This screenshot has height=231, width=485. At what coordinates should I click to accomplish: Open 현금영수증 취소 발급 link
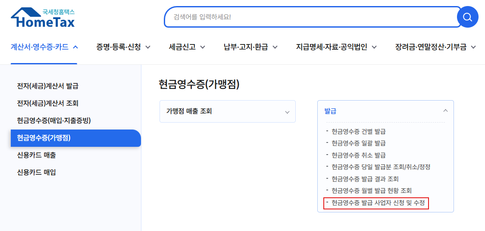click(x=359, y=155)
